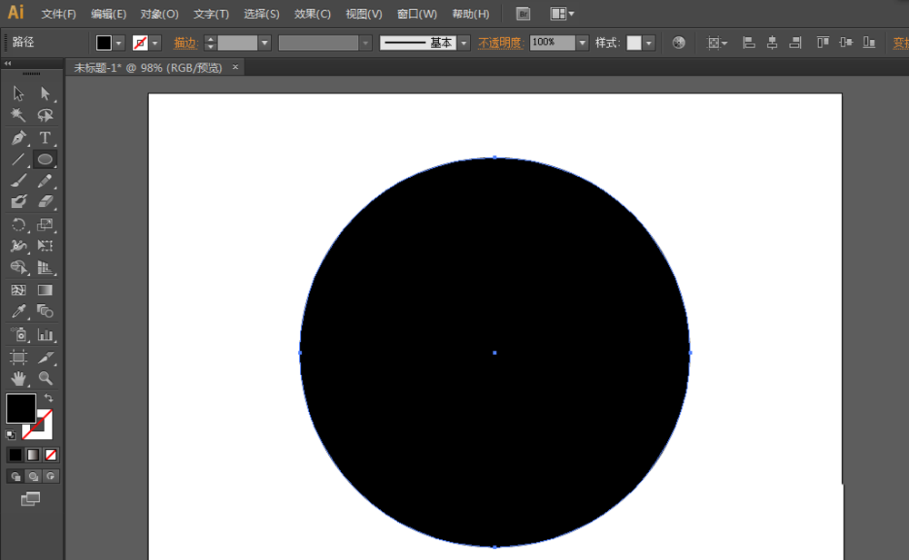Open the 文件(F) menu

point(59,14)
